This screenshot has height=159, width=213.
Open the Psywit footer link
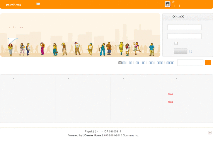click(88, 131)
